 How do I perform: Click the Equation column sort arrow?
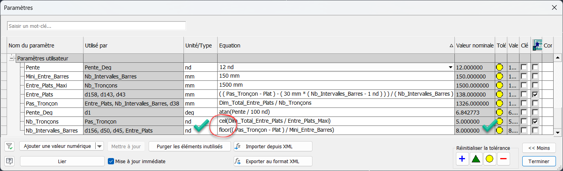pos(451,46)
